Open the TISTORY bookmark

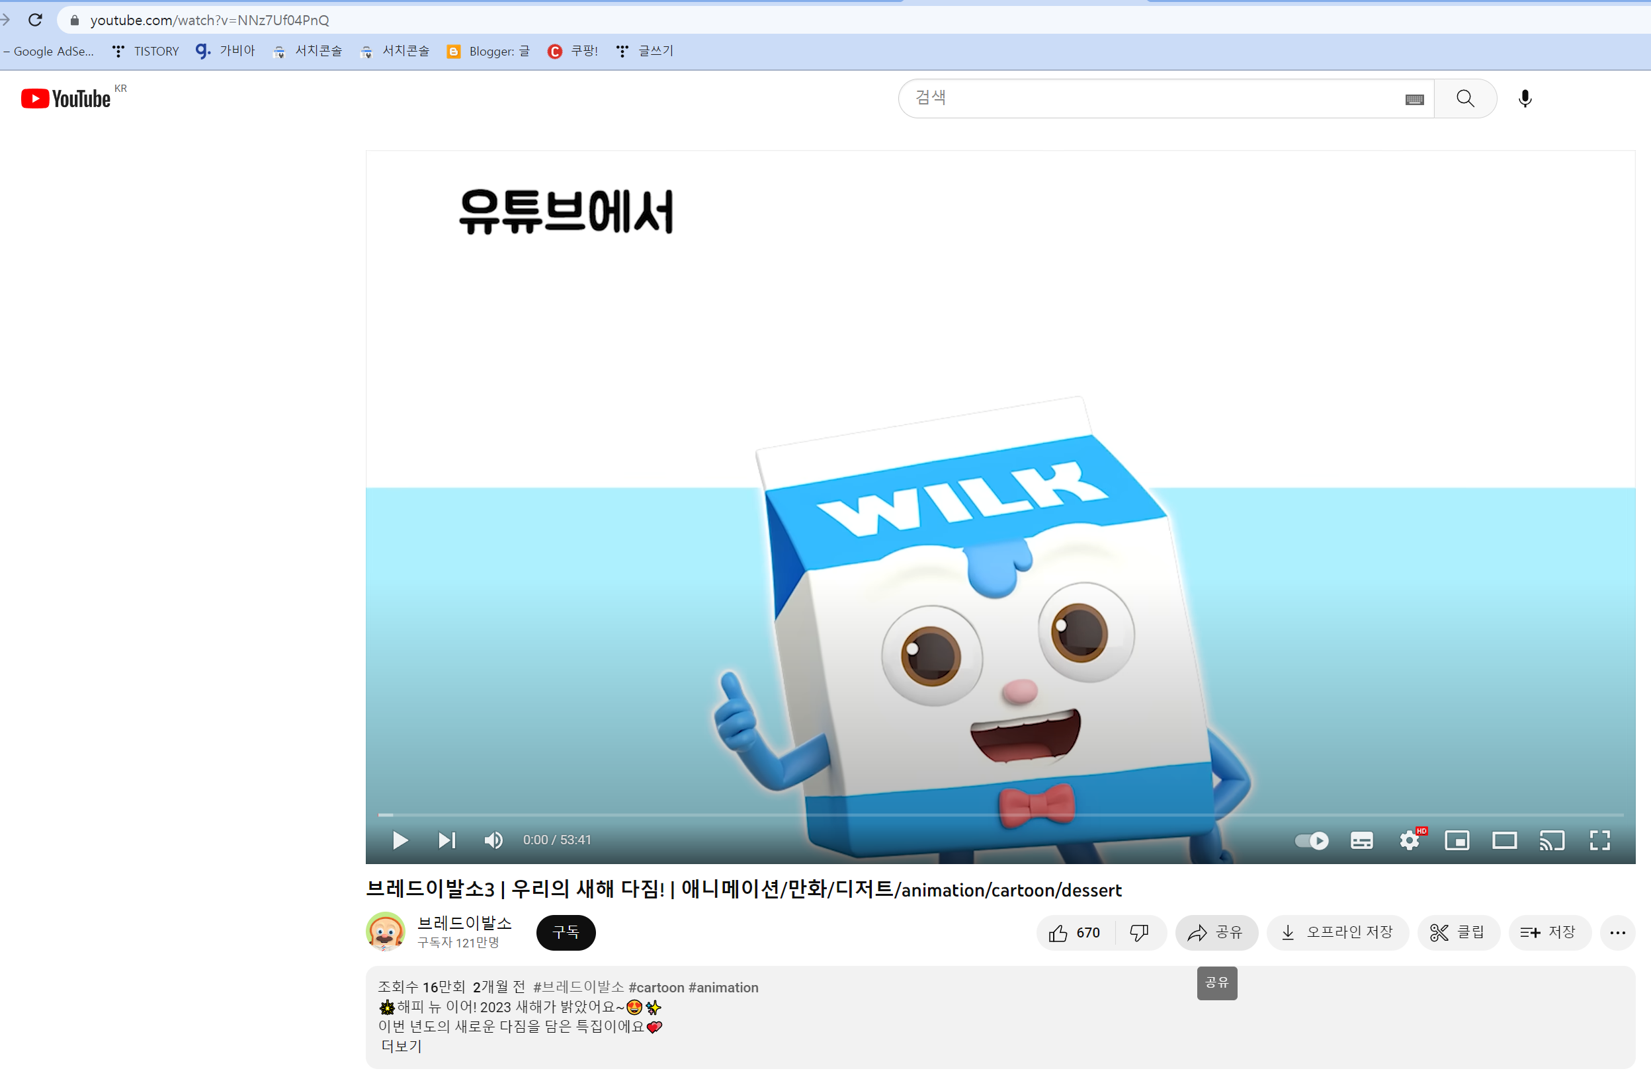(146, 52)
